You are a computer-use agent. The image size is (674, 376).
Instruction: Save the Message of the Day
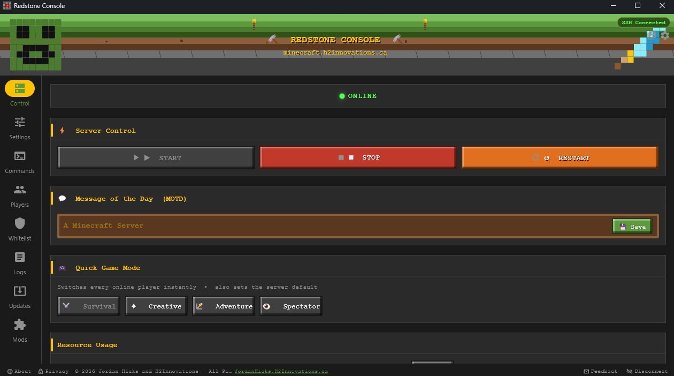coord(632,227)
